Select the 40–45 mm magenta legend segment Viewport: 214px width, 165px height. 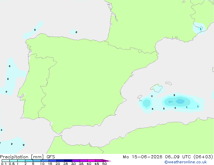[91, 161]
